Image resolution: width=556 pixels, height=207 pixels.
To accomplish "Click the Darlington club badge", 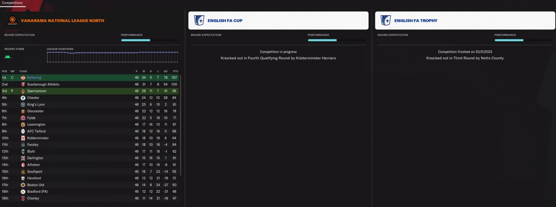I will [23, 158].
